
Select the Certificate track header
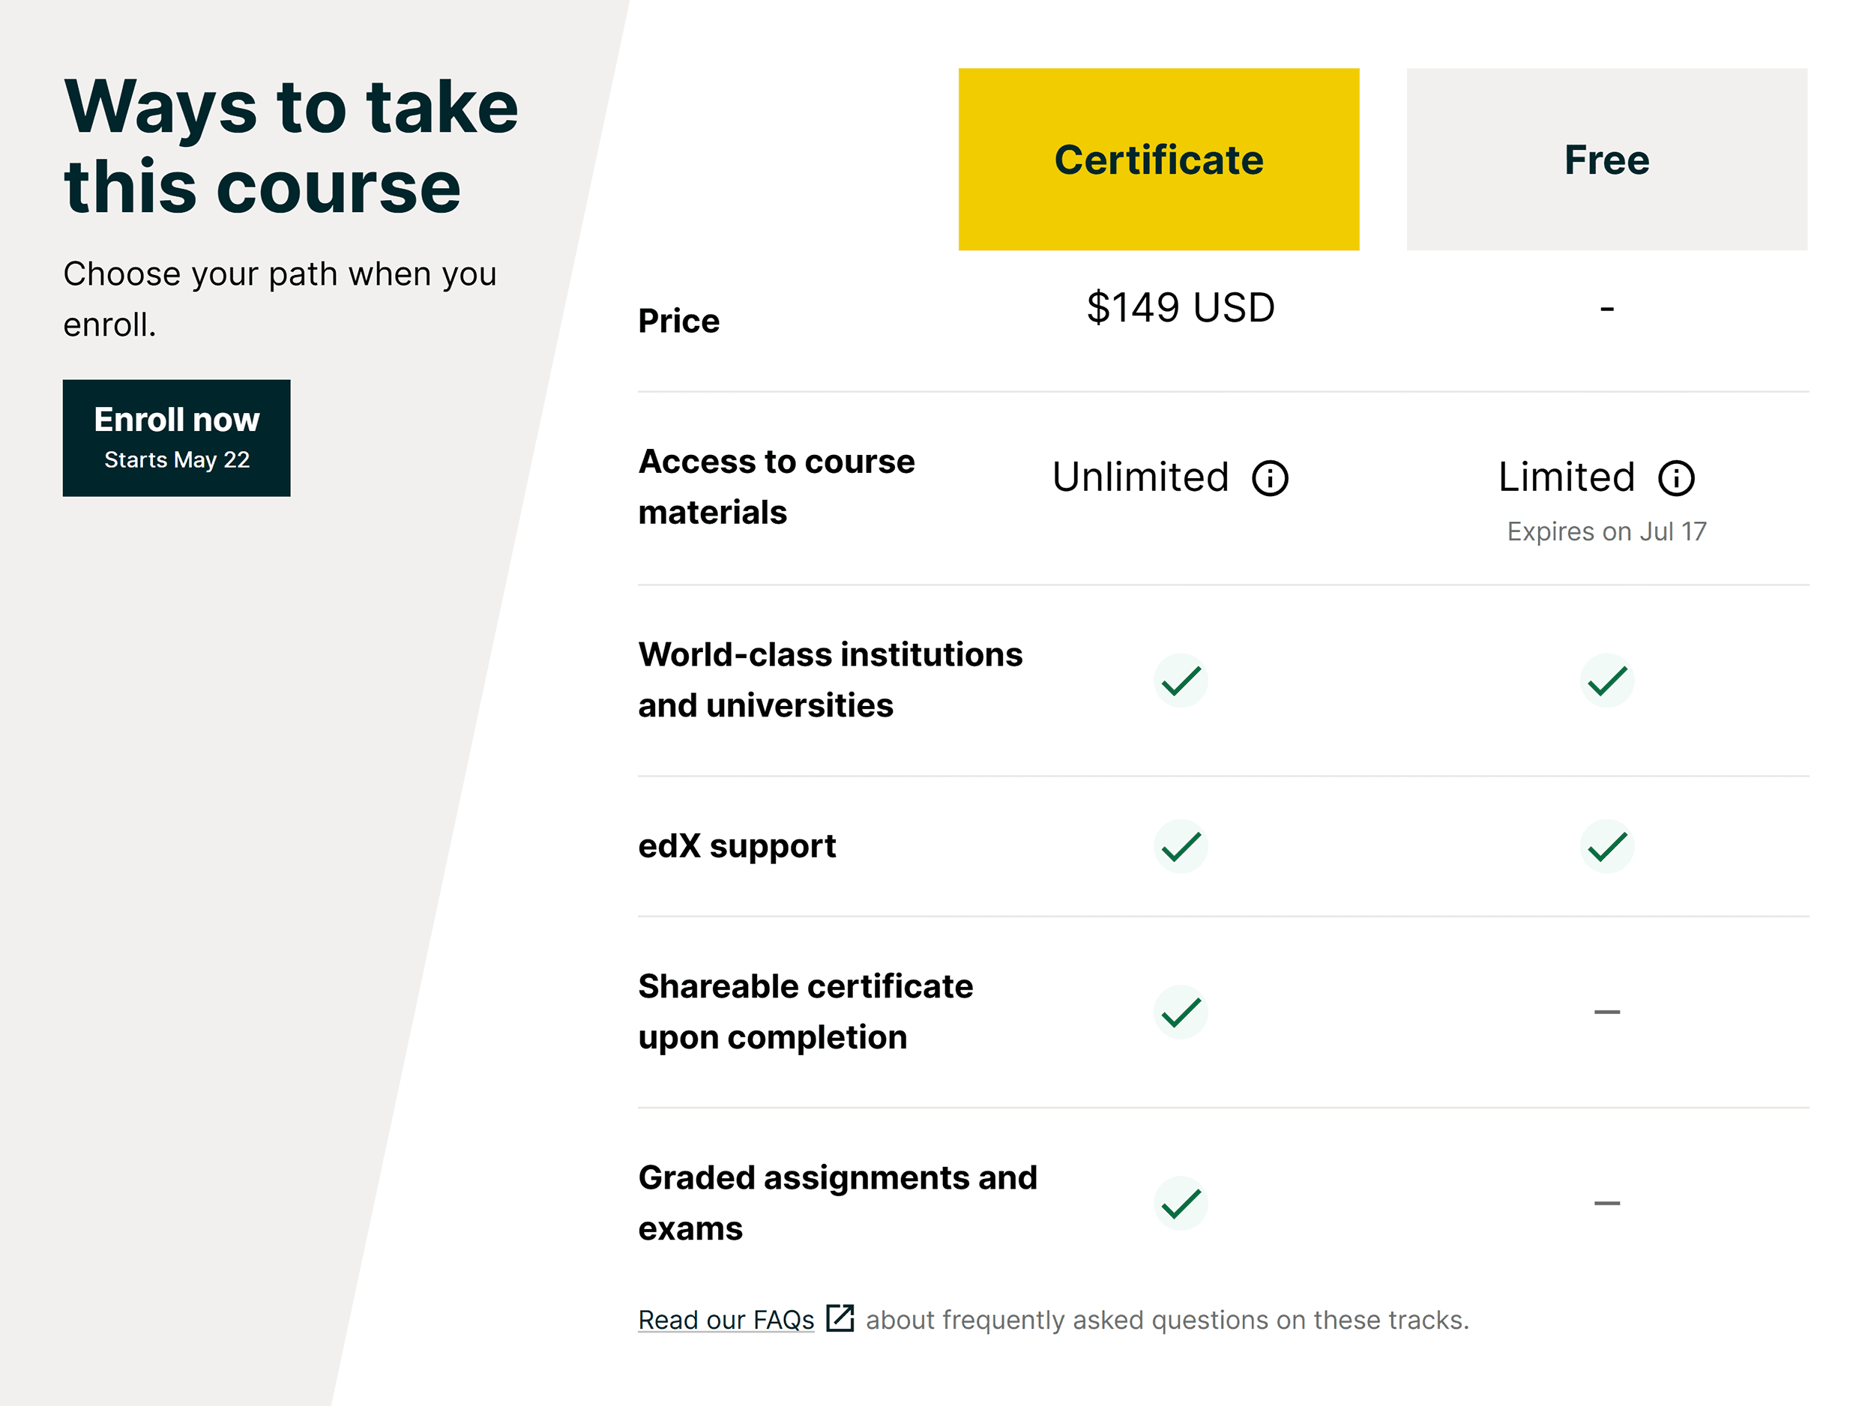click(1157, 159)
